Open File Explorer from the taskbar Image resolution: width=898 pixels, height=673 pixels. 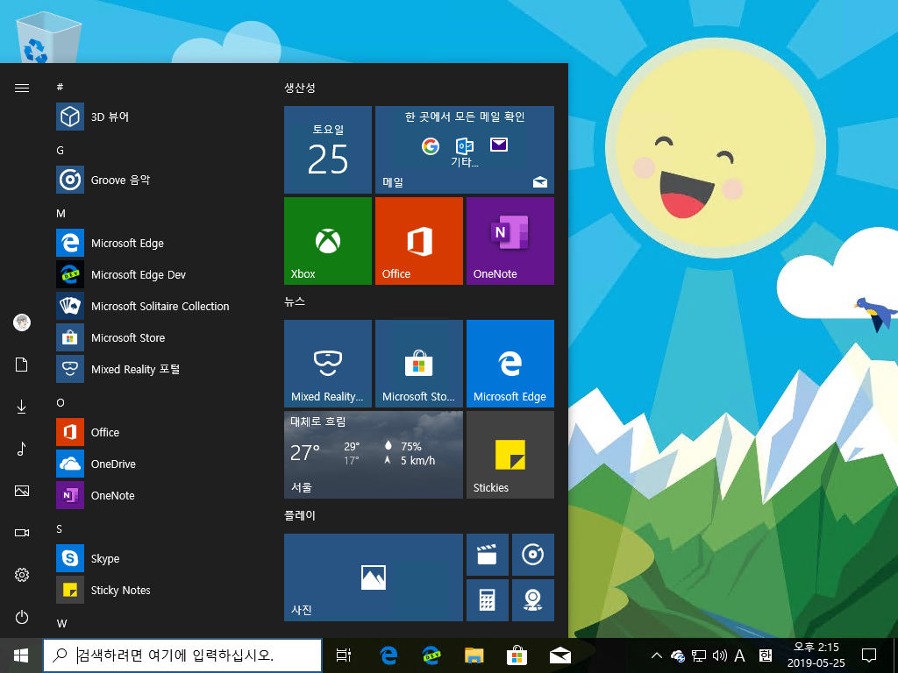pyautogui.click(x=474, y=655)
